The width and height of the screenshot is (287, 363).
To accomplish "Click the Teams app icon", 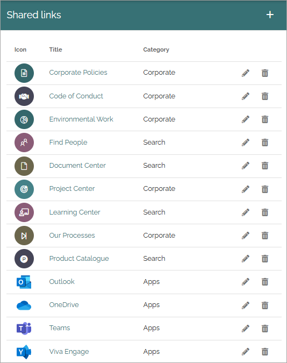I will click(x=24, y=328).
